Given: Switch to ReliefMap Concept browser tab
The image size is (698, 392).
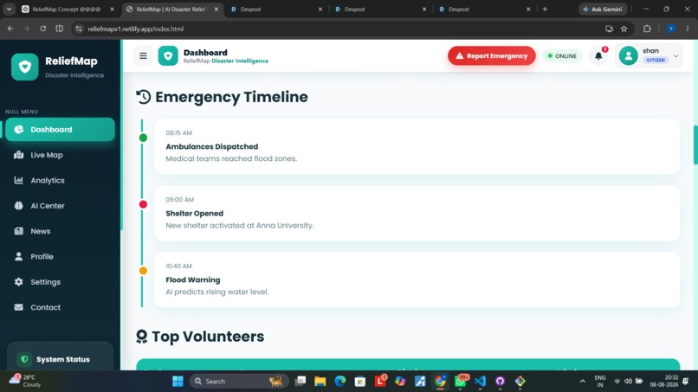Looking at the screenshot, I should (67, 9).
